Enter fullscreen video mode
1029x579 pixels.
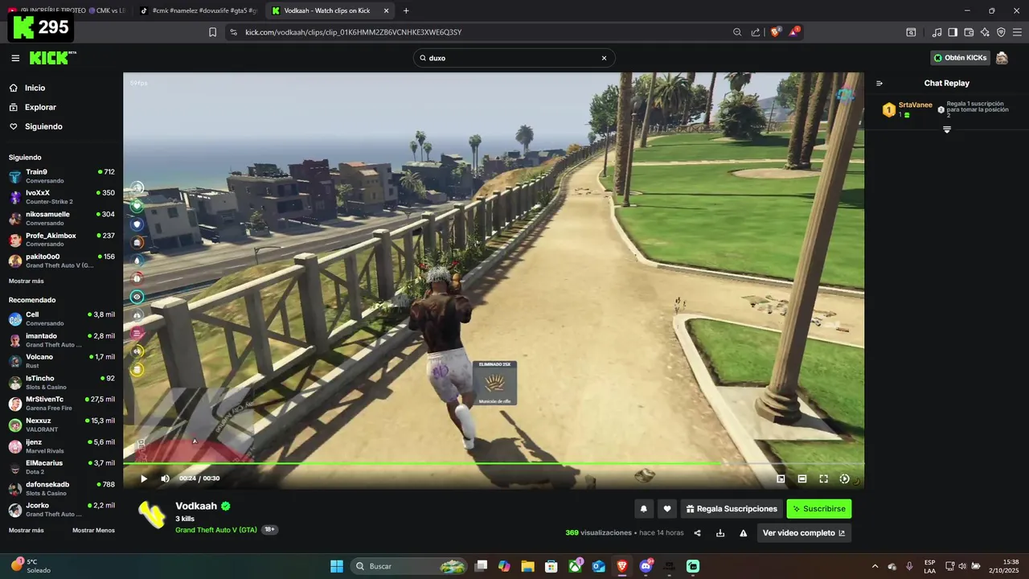[x=823, y=478]
